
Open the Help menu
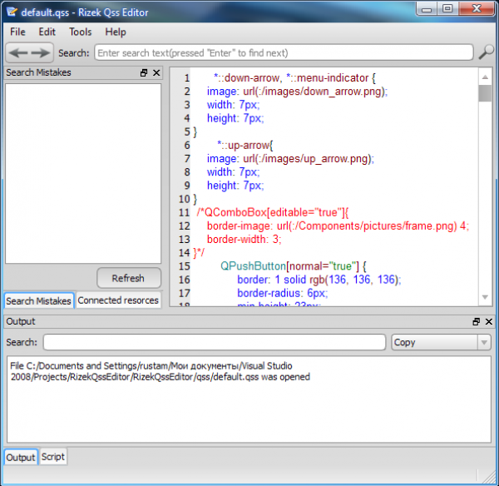point(116,32)
